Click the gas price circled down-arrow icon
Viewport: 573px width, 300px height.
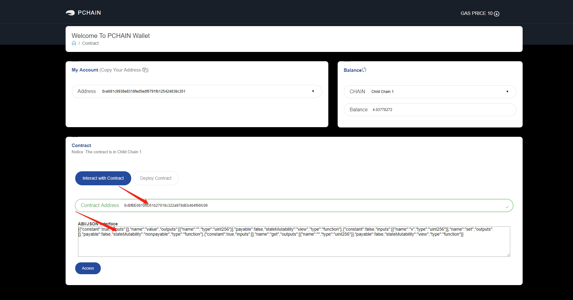497,14
